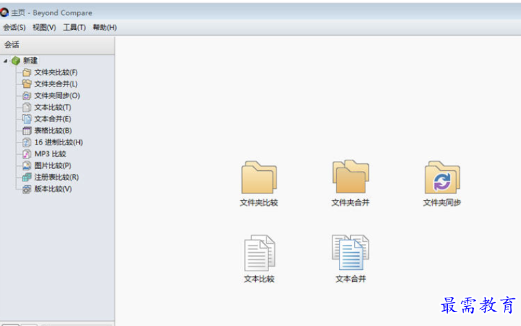Launch the large 文本合并 documents icon
Screen dimensions: 521x326
351,252
